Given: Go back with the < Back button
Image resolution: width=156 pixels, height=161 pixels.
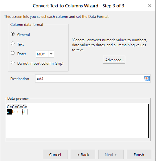Looking at the screenshot, I should pos(83,155).
